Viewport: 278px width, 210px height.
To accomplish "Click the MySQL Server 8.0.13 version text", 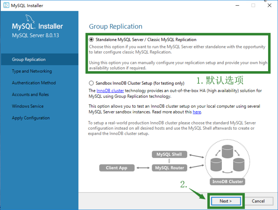I will click(35, 35).
